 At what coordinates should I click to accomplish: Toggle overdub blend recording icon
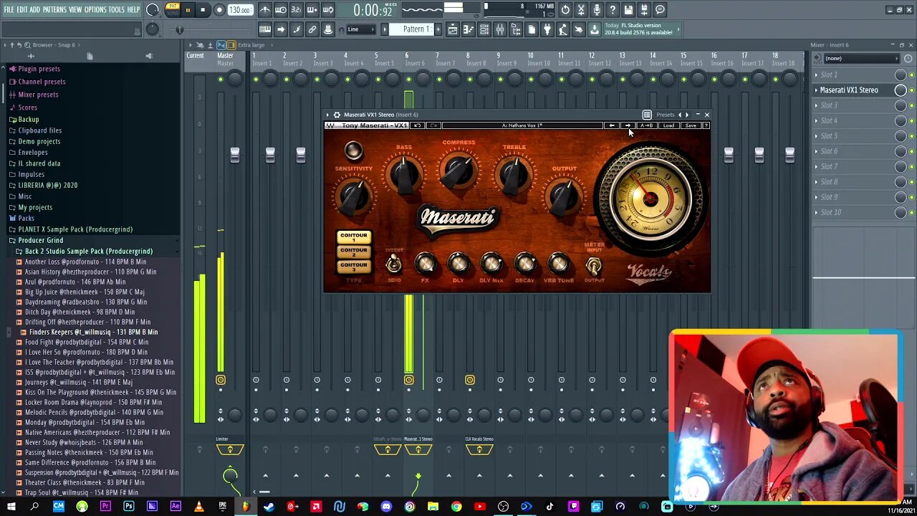312,10
